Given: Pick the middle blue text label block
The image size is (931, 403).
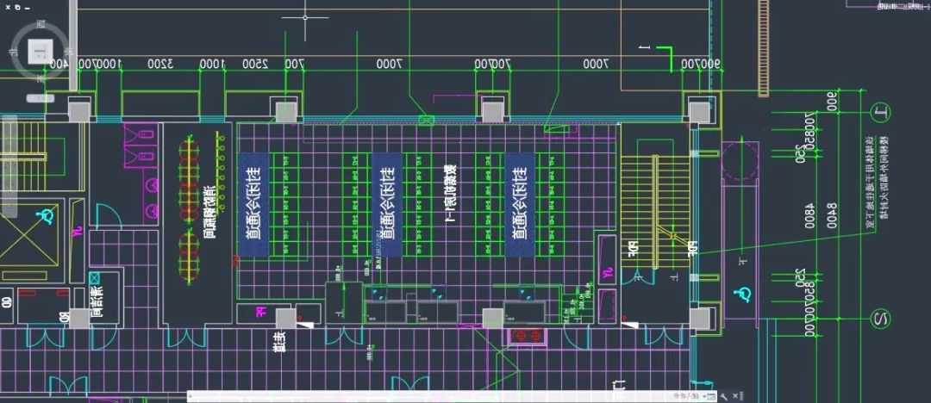Looking at the screenshot, I should 386,205.
